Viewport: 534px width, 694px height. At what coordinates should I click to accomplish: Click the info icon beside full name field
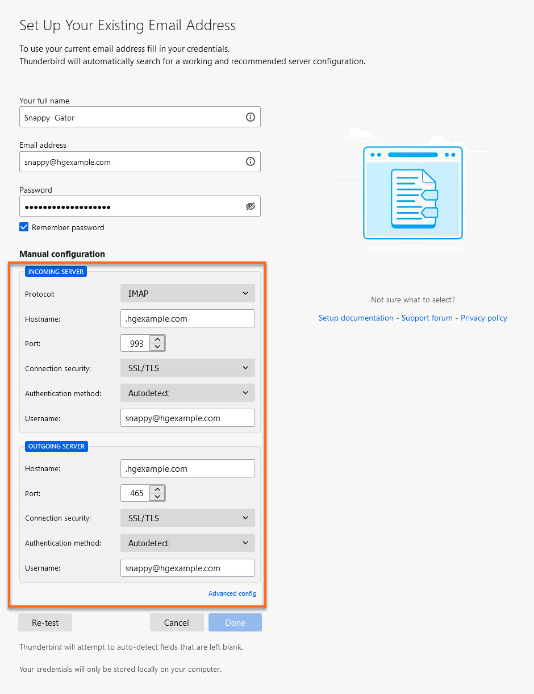(x=250, y=117)
